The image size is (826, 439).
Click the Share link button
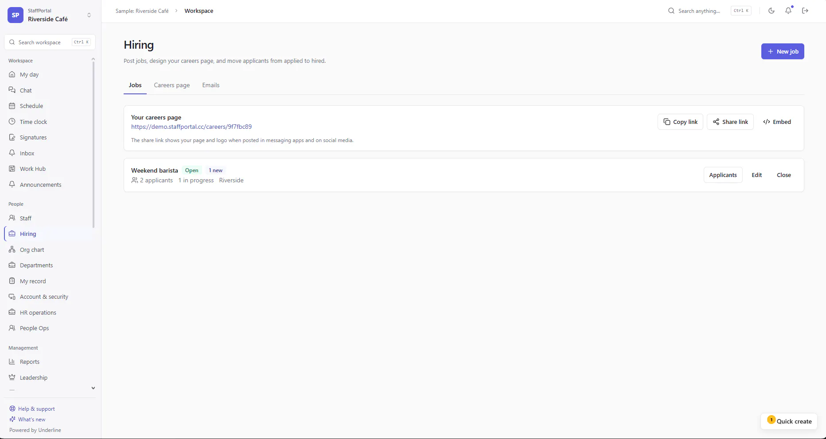pos(730,122)
